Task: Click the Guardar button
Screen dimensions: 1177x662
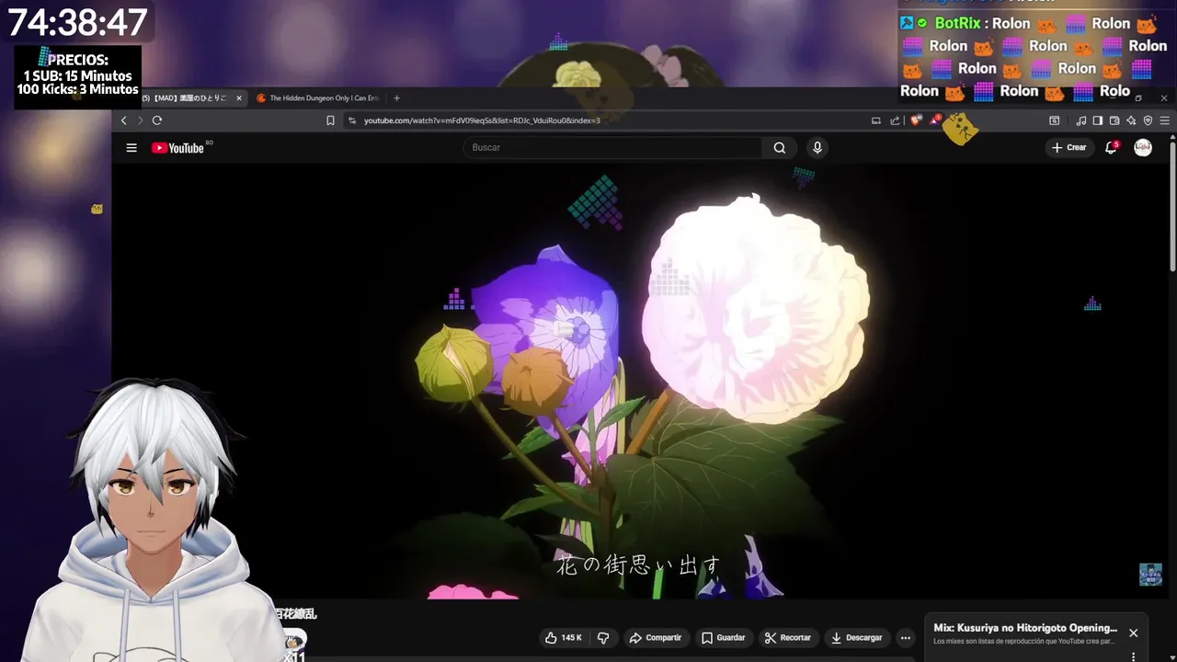Action: [723, 637]
